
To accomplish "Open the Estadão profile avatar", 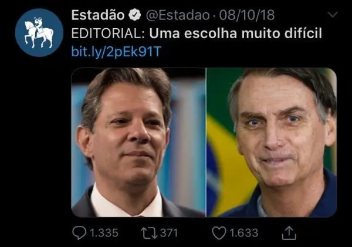I will coord(39,32).
